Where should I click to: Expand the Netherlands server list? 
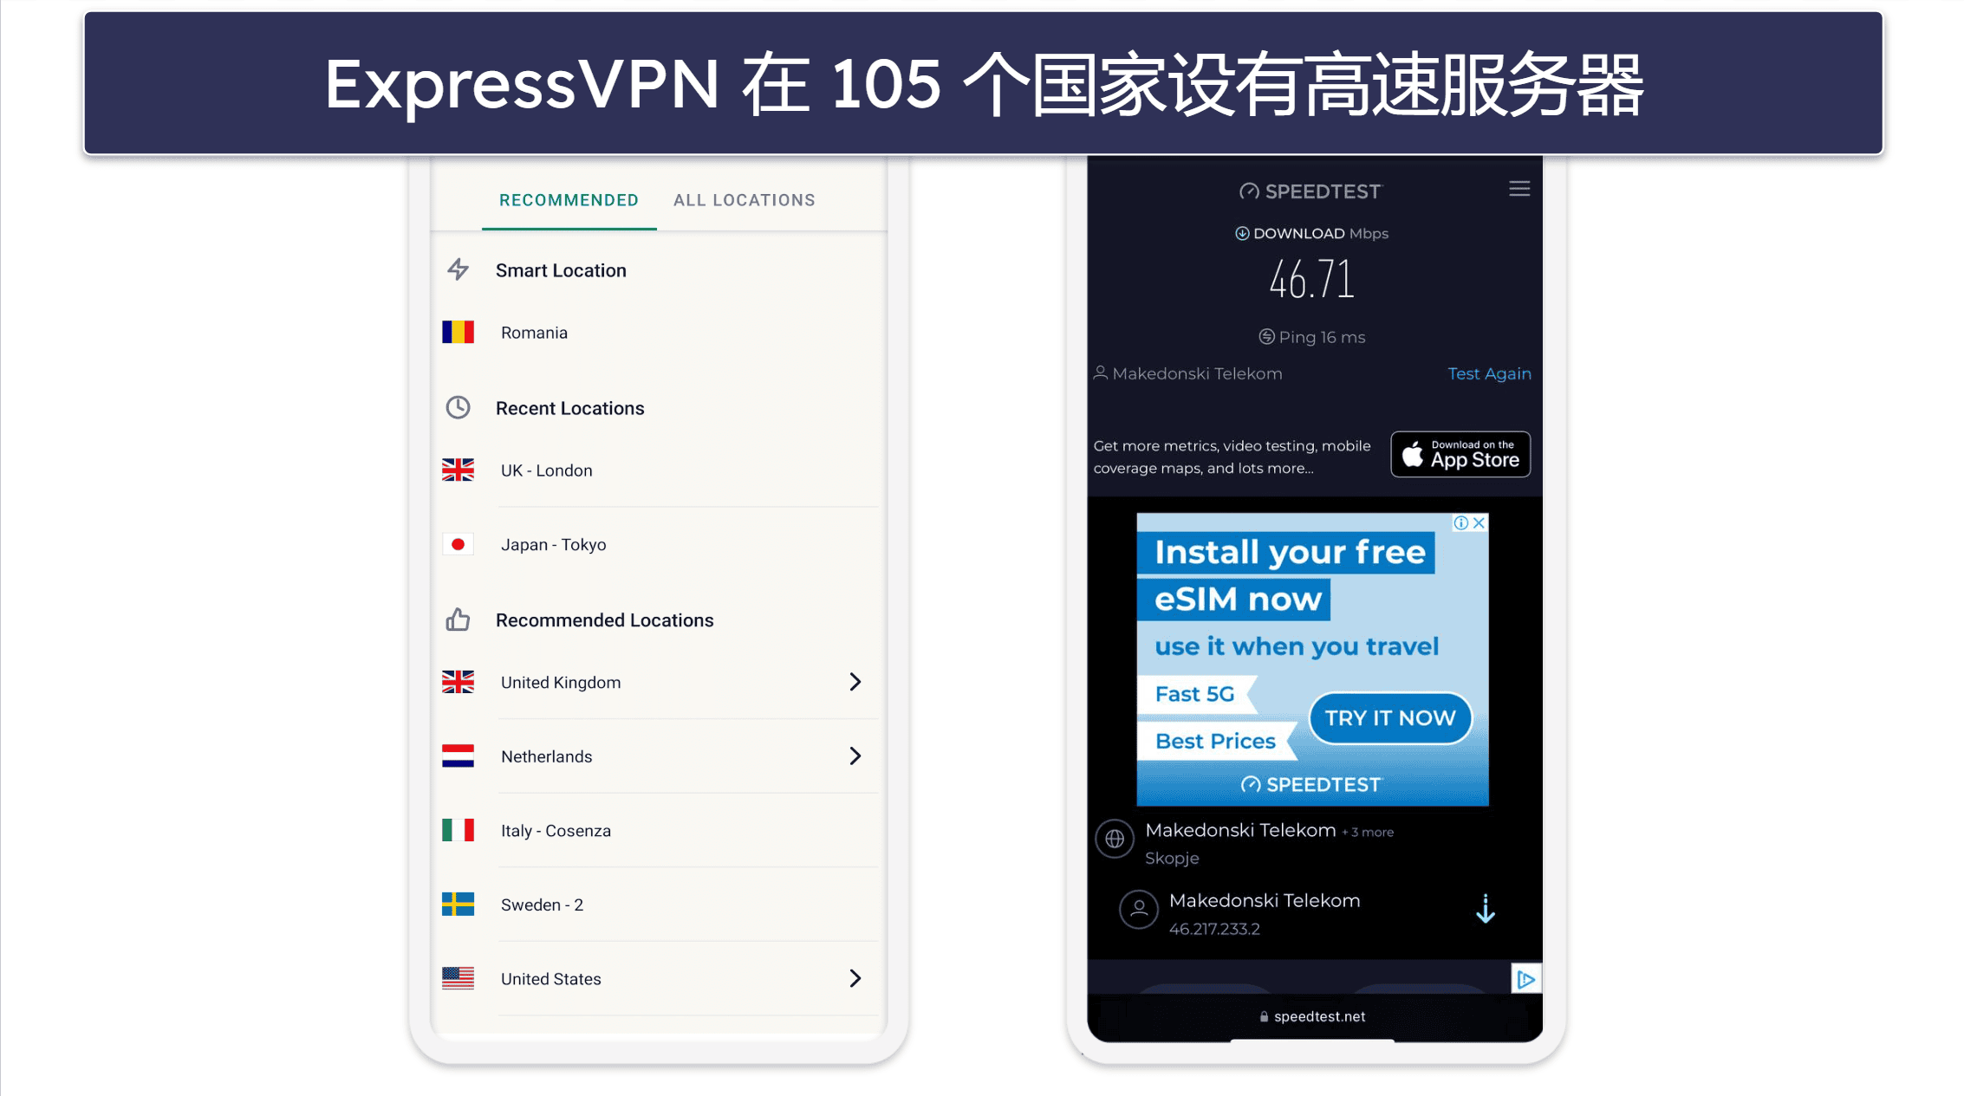[x=855, y=756]
